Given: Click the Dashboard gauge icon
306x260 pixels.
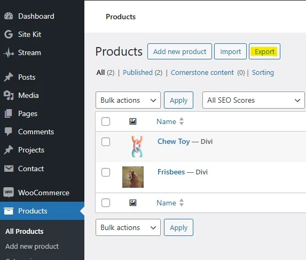Looking at the screenshot, I should click(x=9, y=16).
